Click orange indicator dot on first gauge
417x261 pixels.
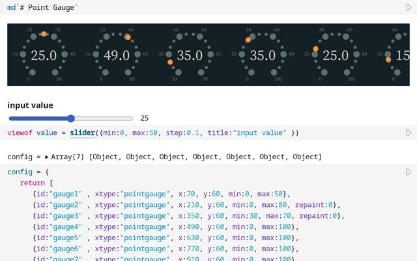43,34
